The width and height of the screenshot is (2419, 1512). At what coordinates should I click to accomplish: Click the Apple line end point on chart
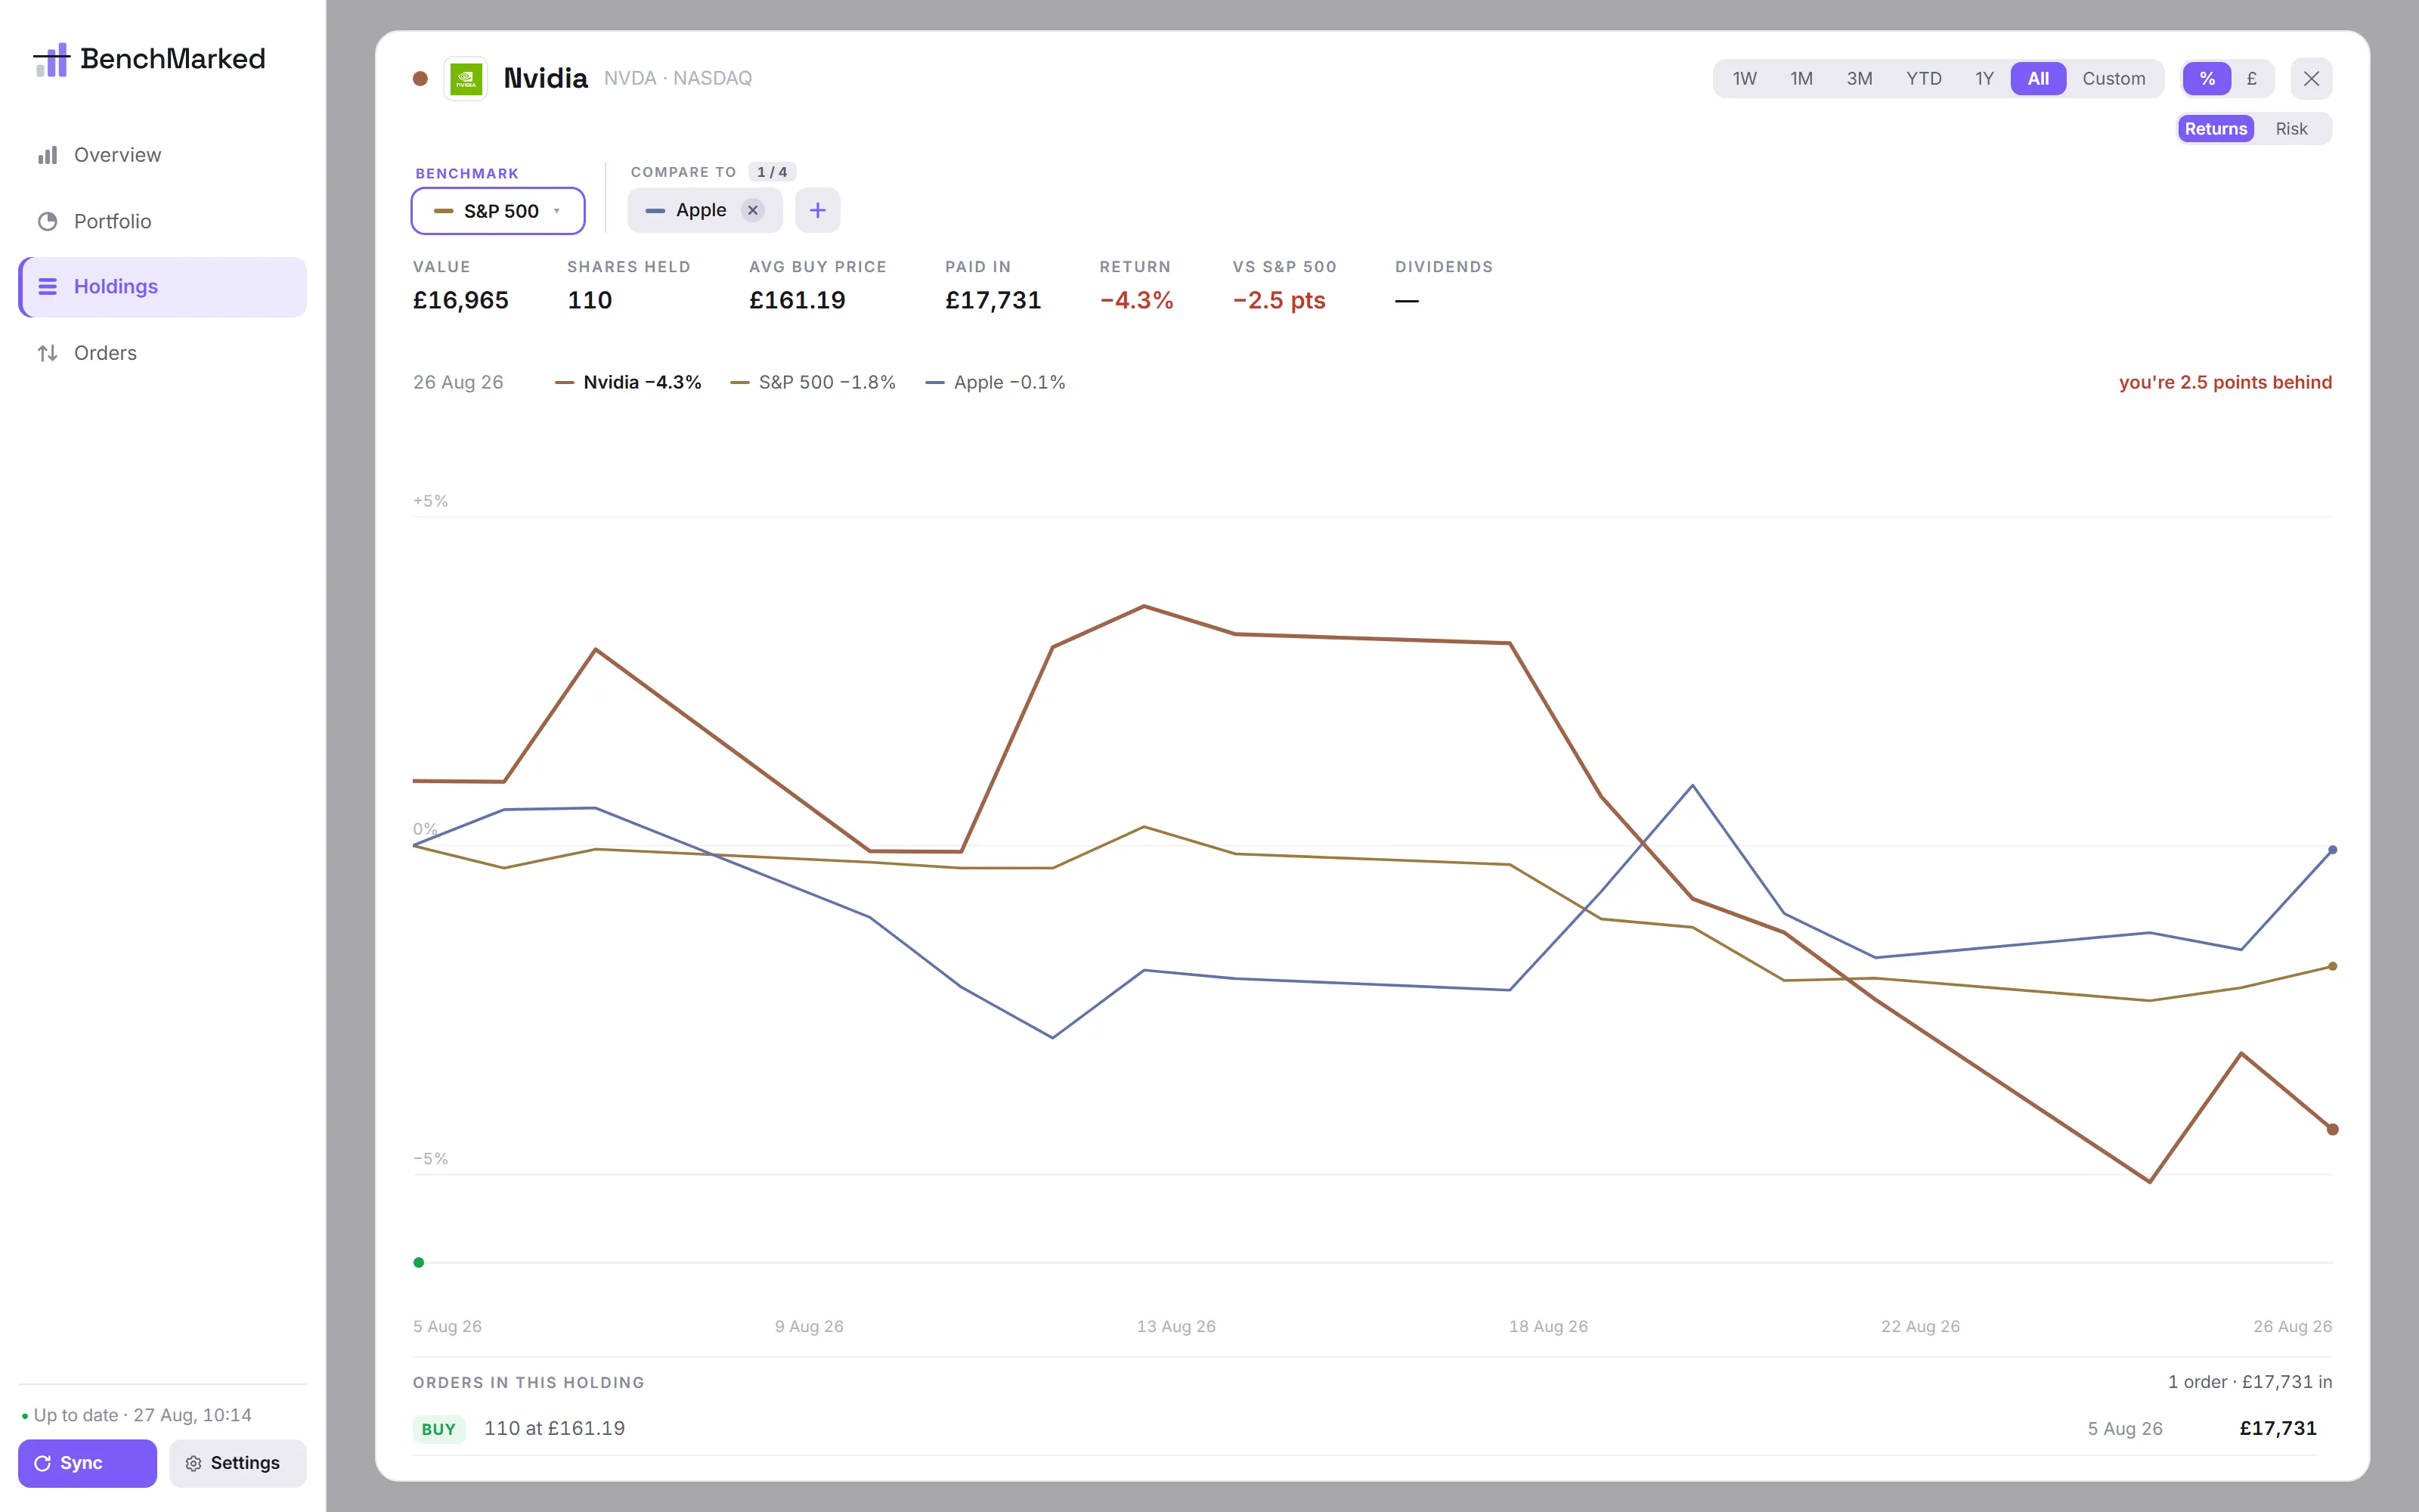2332,850
